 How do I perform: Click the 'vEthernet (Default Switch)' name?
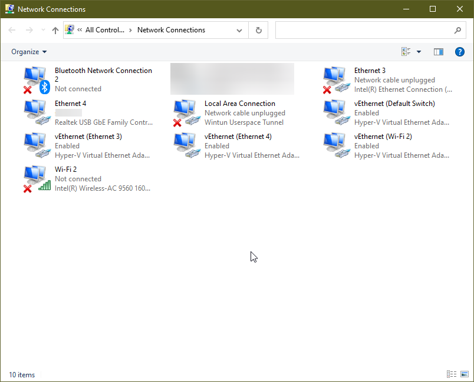394,104
